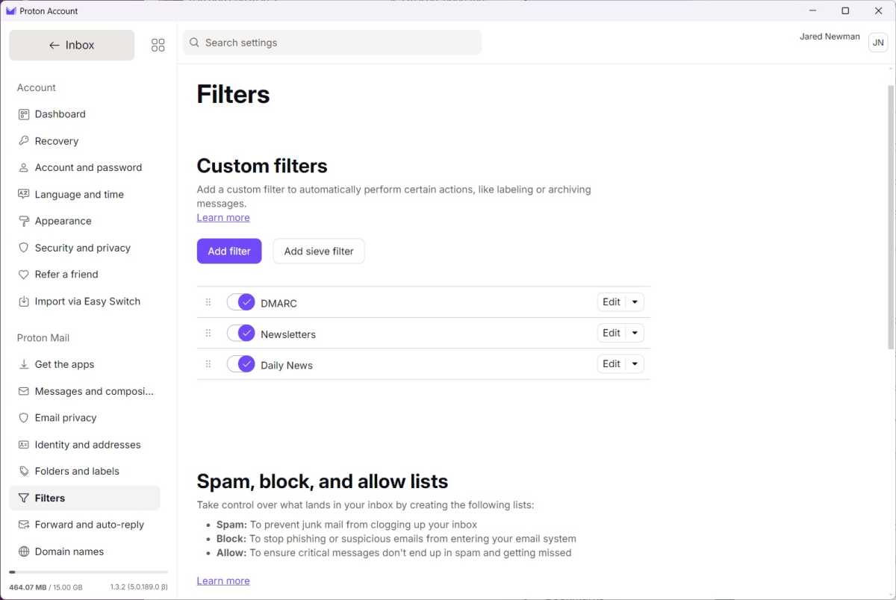Viewport: 896px width, 600px height.
Task: Disable the Daily News filter toggle
Action: 241,364
